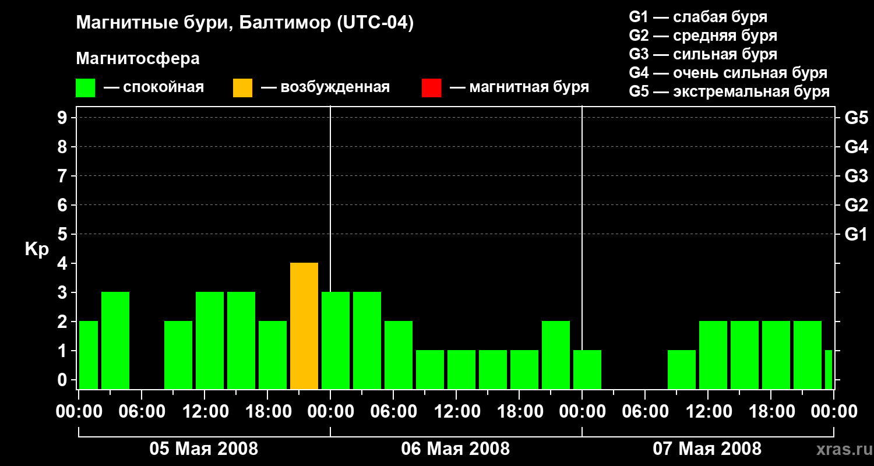The height and width of the screenshot is (466, 874).
Task: Click green bar above 18:00 tick, 05 Мая
Action: (x=273, y=355)
